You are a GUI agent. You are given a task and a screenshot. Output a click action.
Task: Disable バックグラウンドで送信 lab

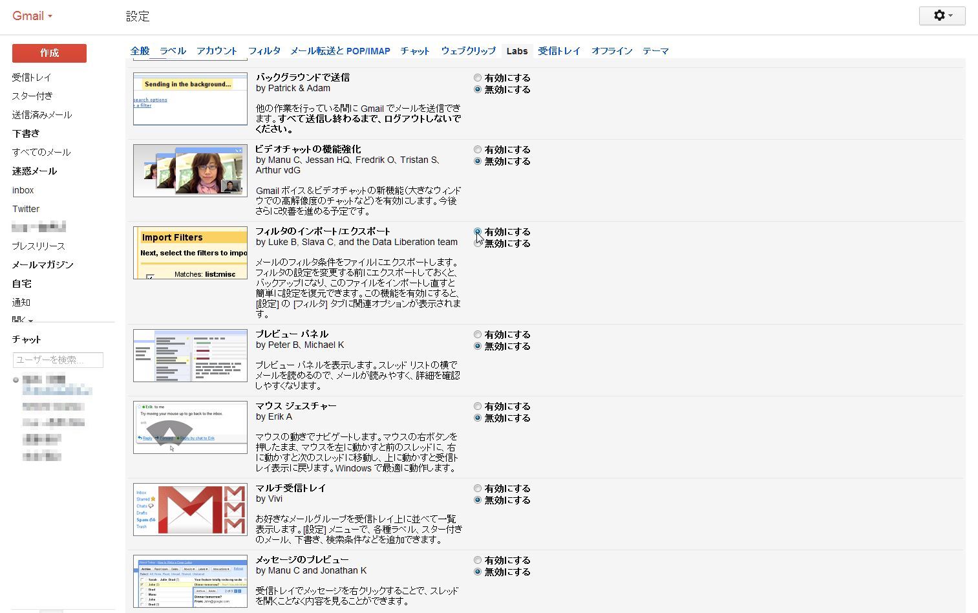(478, 89)
